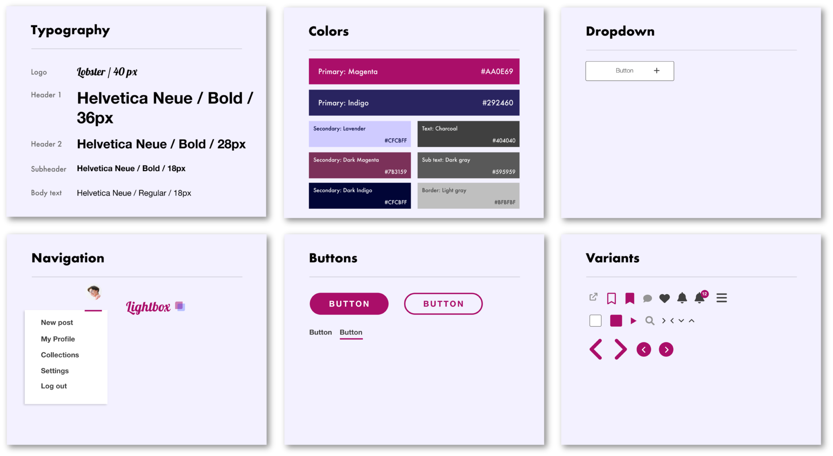Click the heart like icon
This screenshot has height=456, width=833.
pyautogui.click(x=664, y=298)
